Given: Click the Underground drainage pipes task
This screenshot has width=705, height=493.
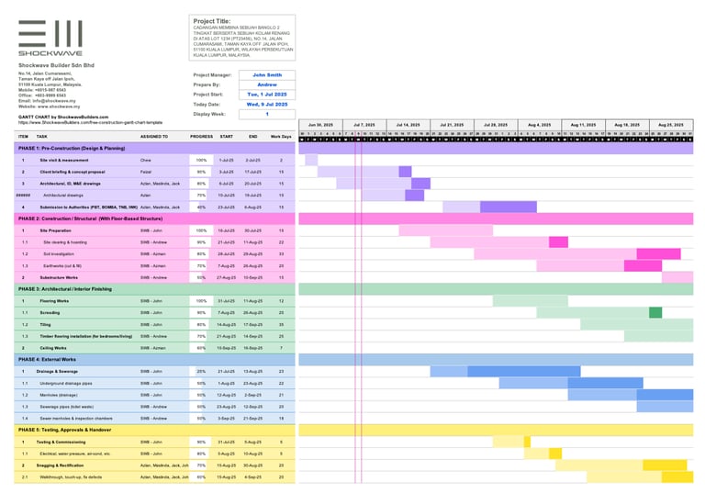Looking at the screenshot, I should [x=66, y=383].
